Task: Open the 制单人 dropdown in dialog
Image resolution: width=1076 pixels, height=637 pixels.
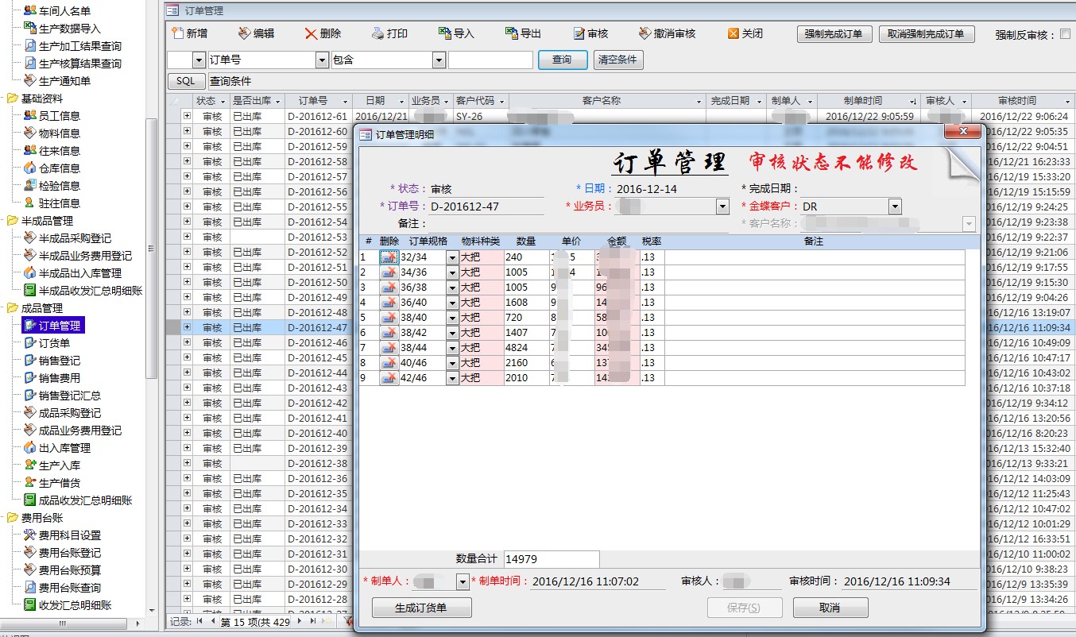Action: point(463,582)
